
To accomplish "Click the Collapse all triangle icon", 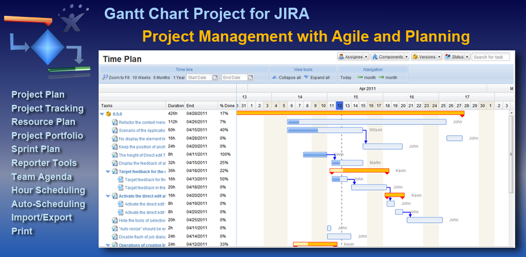I will point(275,78).
